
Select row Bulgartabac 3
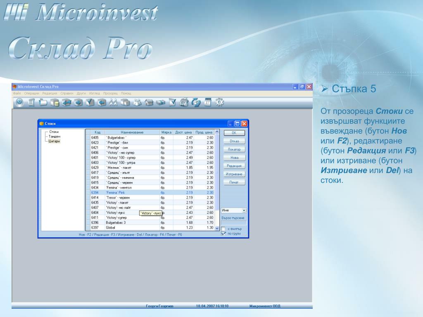pyautogui.click(x=150, y=222)
